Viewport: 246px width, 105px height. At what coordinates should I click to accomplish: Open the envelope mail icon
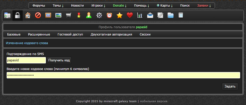pos(150,15)
